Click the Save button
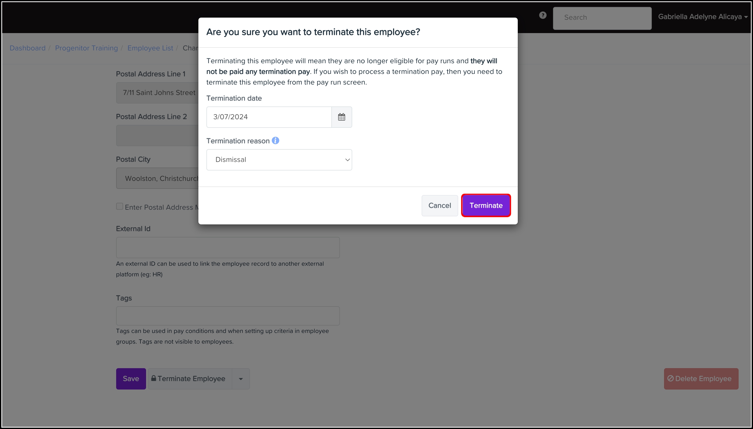Viewport: 753px width, 429px height. click(x=131, y=378)
